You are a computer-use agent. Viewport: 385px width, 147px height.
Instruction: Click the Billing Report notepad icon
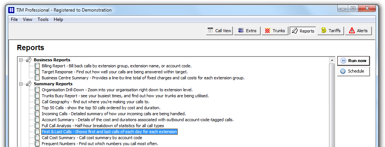37,66
